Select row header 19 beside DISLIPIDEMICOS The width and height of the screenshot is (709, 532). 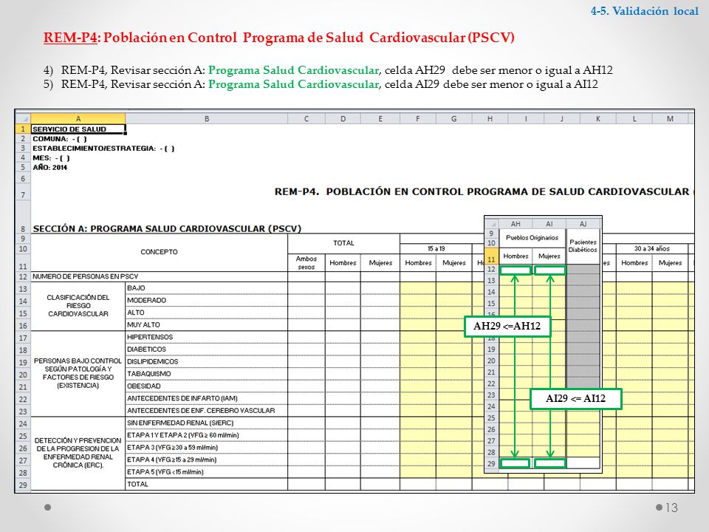tap(23, 362)
